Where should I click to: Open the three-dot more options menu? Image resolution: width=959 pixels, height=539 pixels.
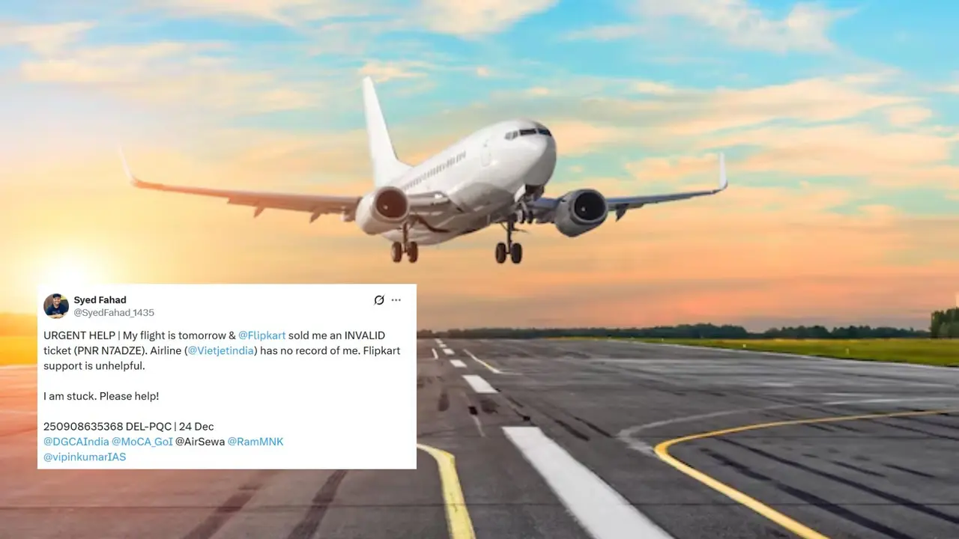coord(396,300)
